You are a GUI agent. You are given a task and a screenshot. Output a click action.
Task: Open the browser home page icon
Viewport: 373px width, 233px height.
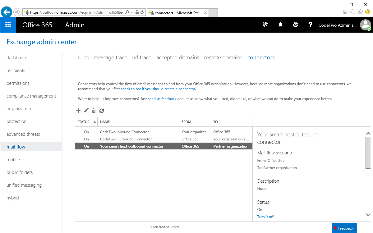pos(345,12)
